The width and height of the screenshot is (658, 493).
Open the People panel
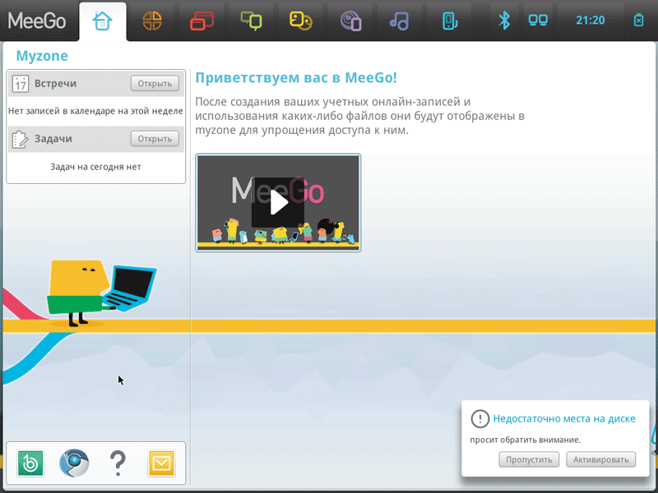301,20
